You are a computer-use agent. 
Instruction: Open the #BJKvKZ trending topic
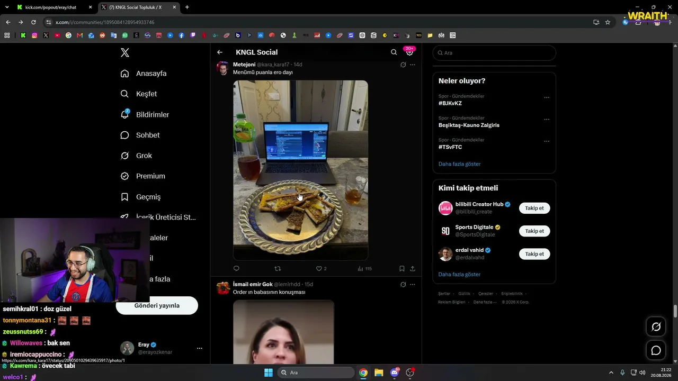tap(450, 103)
